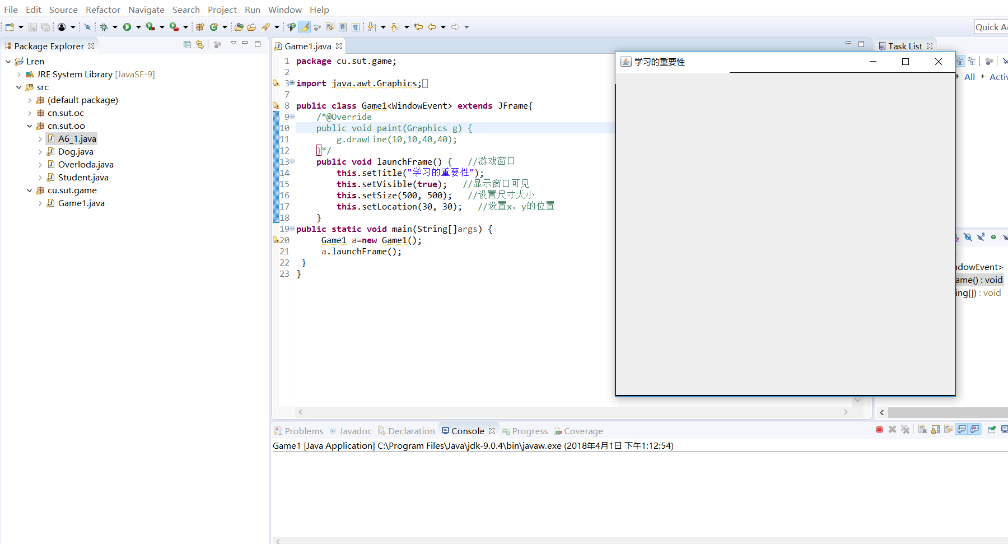Image resolution: width=1008 pixels, height=544 pixels.
Task: Click the New Java Package icon
Action: pos(200,27)
